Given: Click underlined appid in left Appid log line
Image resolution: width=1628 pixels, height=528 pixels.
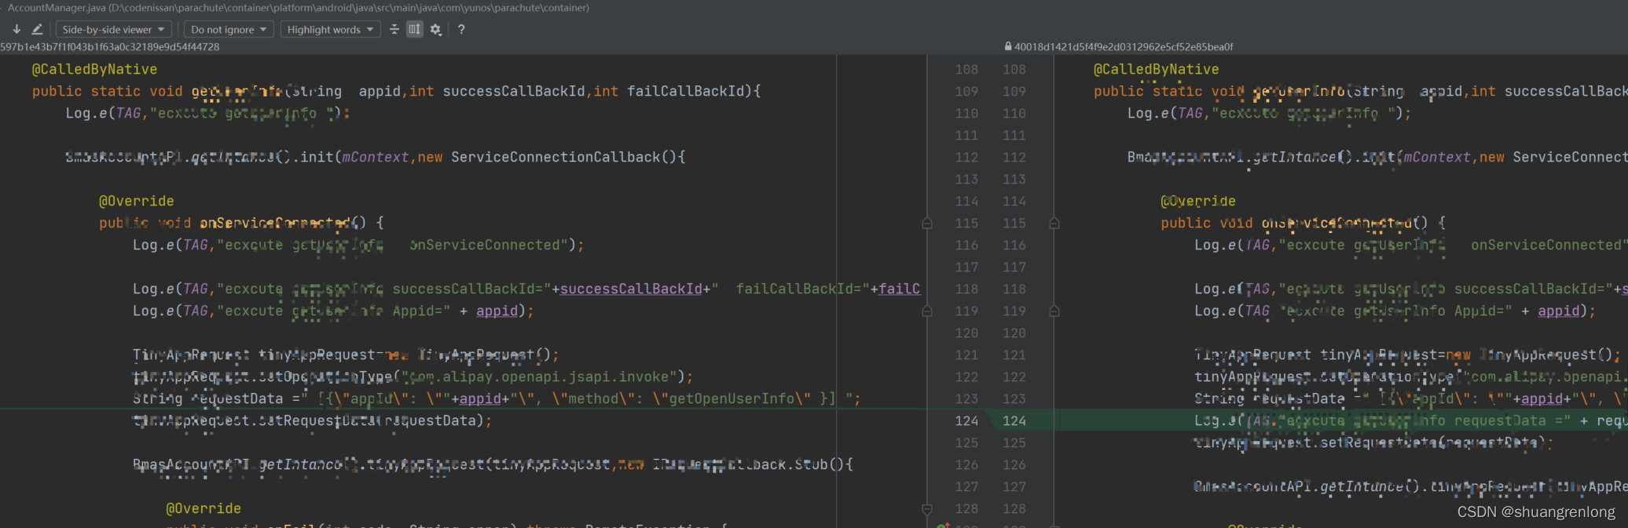Looking at the screenshot, I should [497, 311].
